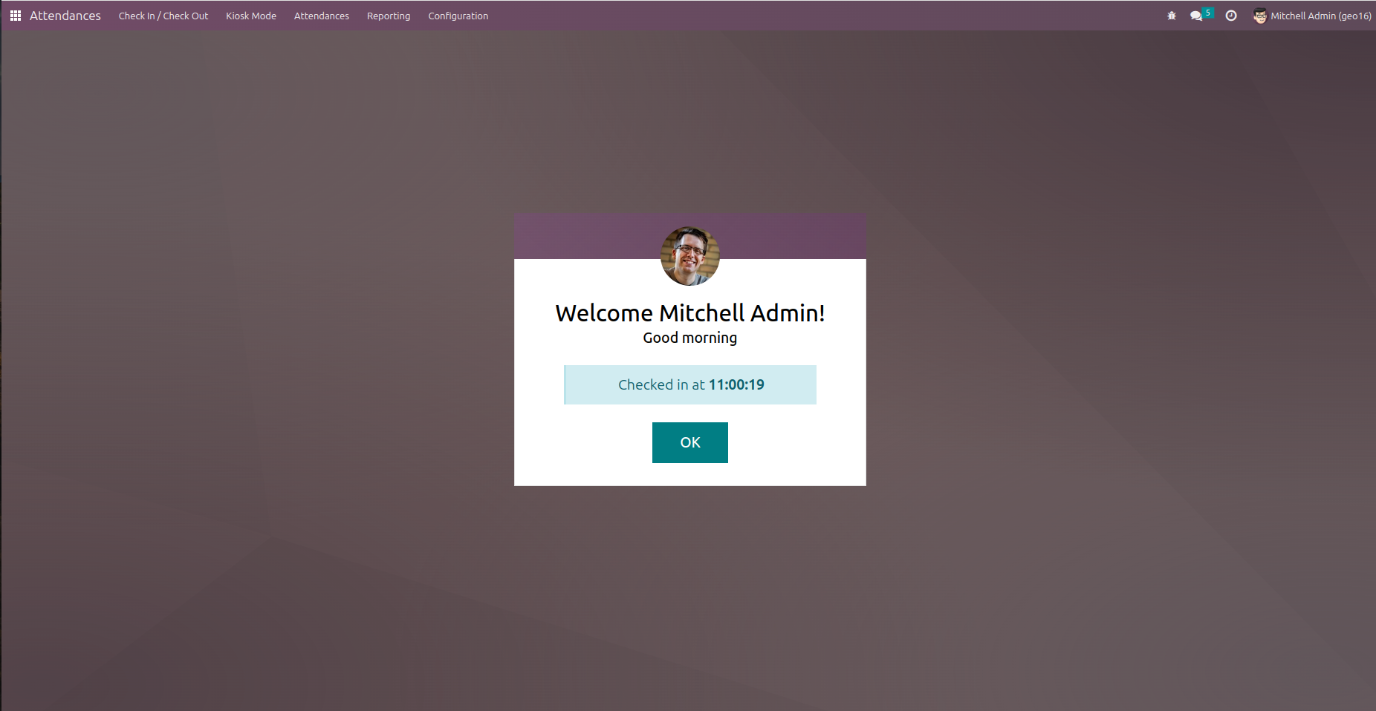Click the 11:00:19 check-in time
Screen dimensions: 1376x711
click(x=736, y=384)
